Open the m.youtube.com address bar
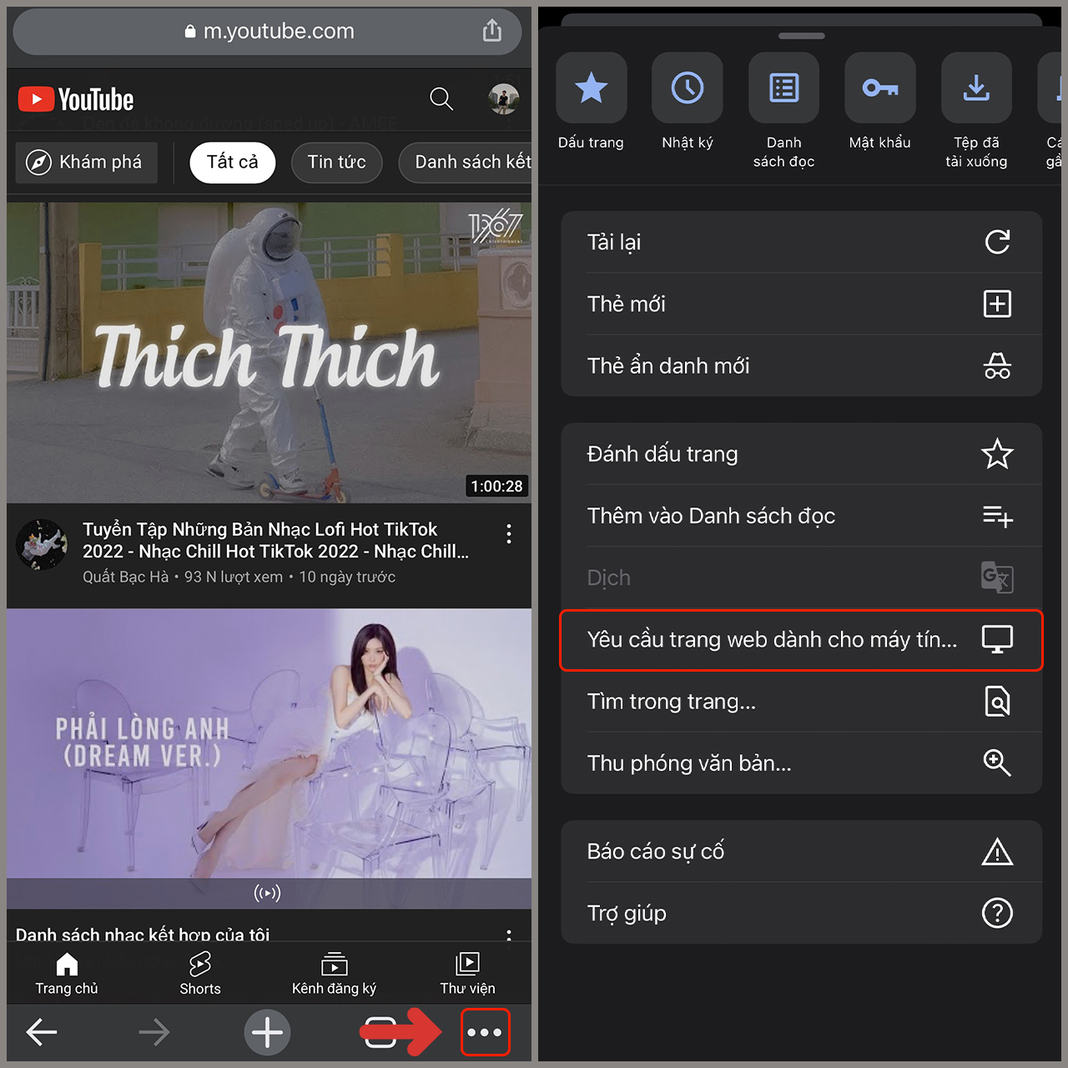1068x1068 pixels. [x=267, y=32]
